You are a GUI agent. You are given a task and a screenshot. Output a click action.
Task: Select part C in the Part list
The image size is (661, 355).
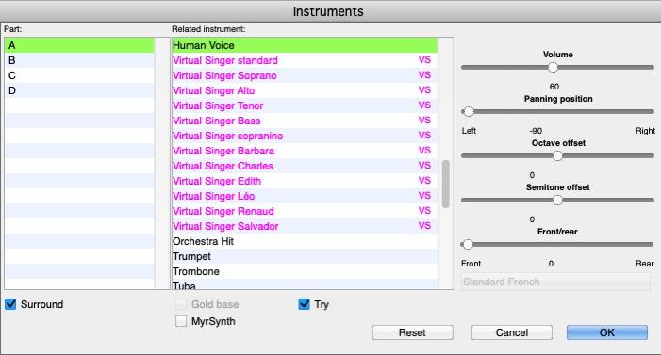click(x=79, y=75)
